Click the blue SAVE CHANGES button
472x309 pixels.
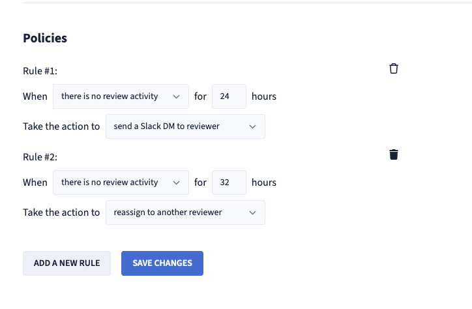pyautogui.click(x=162, y=263)
